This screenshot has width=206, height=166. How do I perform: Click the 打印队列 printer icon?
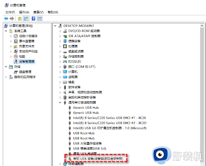point(65,62)
